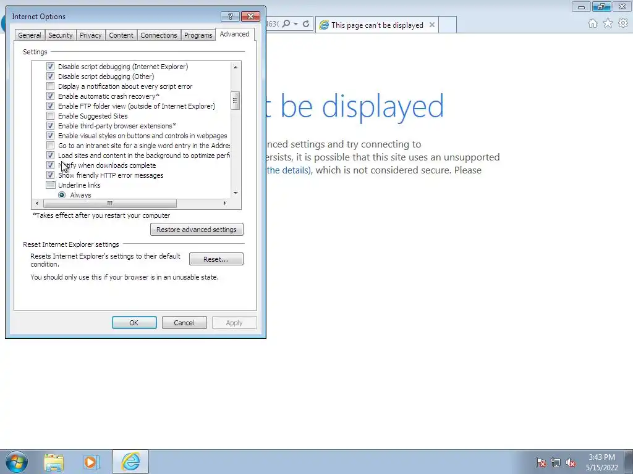Open Windows Explorer from the taskbar
The width and height of the screenshot is (633, 474).
(54, 462)
